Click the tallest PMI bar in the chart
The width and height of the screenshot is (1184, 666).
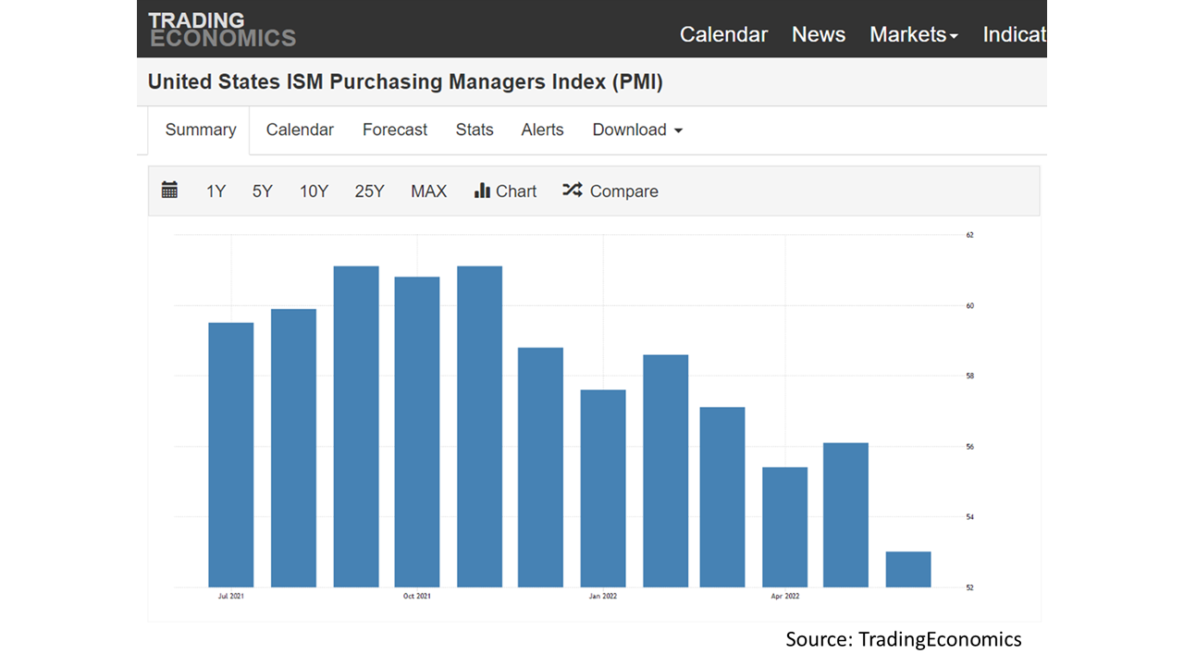point(355,425)
